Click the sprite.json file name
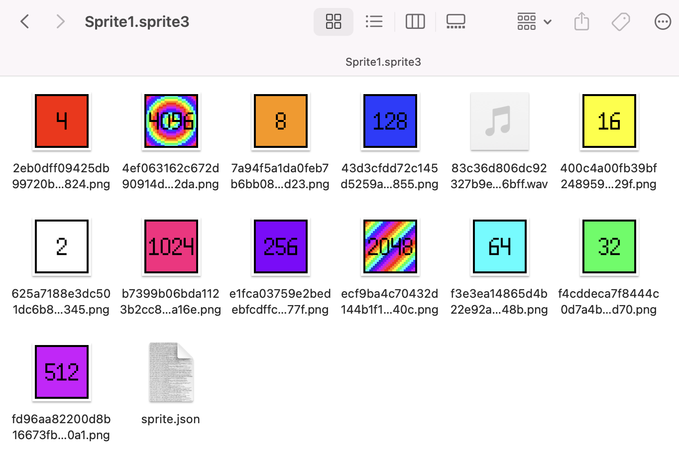 tap(171, 419)
